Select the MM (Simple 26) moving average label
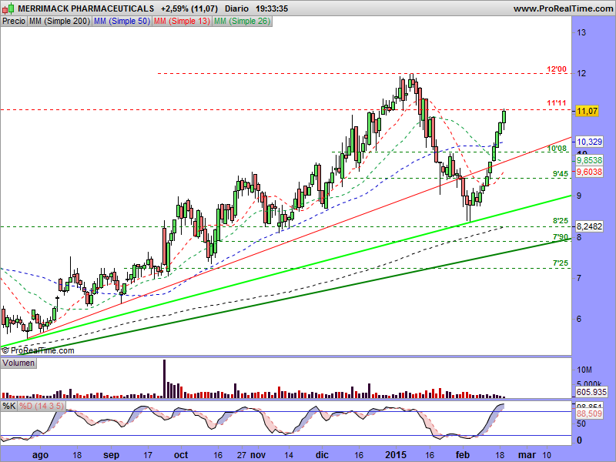The width and height of the screenshot is (616, 462). (242, 22)
